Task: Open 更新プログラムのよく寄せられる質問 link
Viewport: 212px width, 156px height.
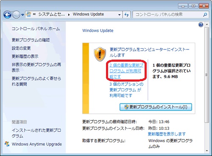Action: point(36,81)
